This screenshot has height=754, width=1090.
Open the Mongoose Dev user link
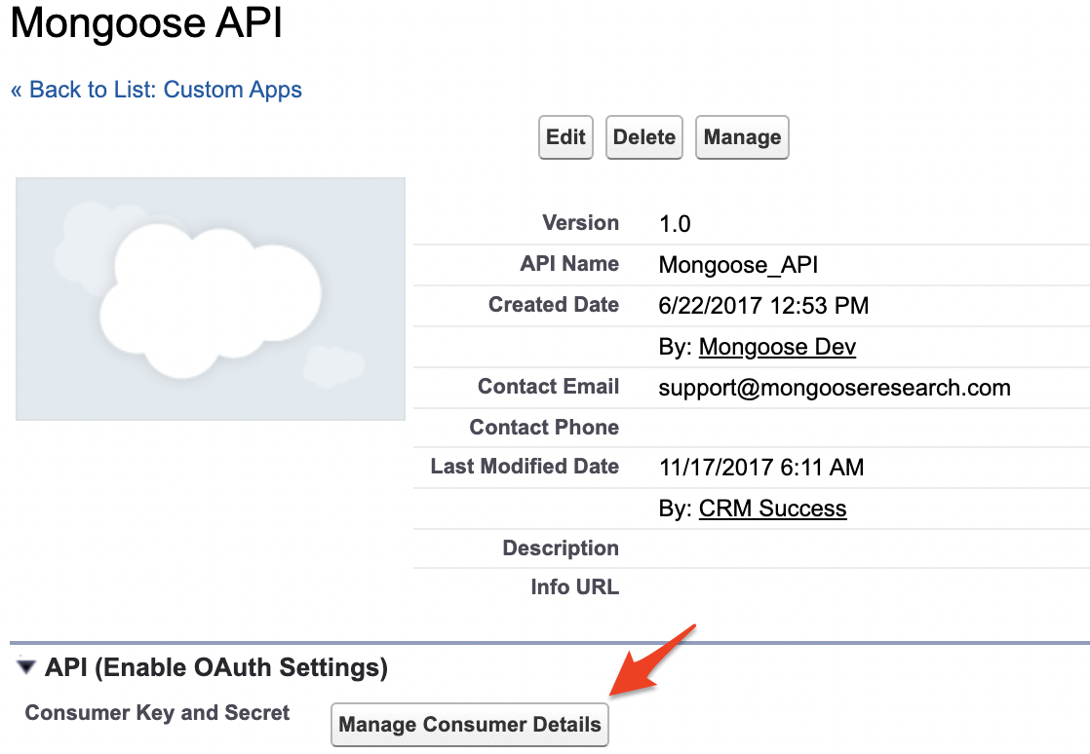coord(777,347)
